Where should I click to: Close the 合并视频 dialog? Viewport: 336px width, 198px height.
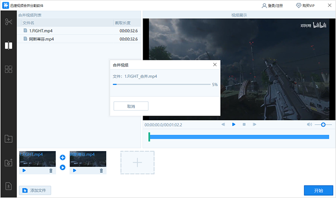215,65
